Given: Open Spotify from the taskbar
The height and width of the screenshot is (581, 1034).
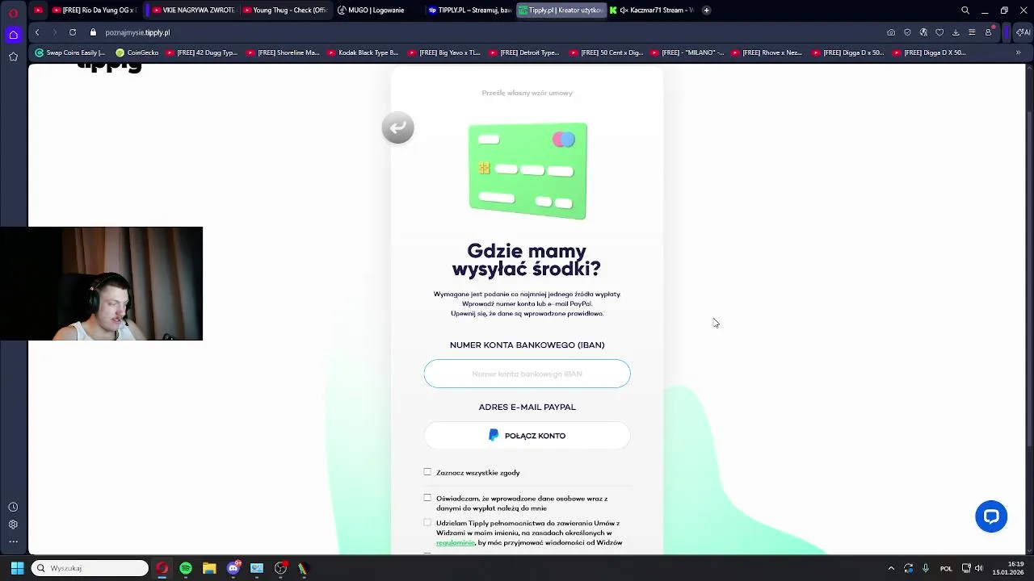Looking at the screenshot, I should [186, 568].
